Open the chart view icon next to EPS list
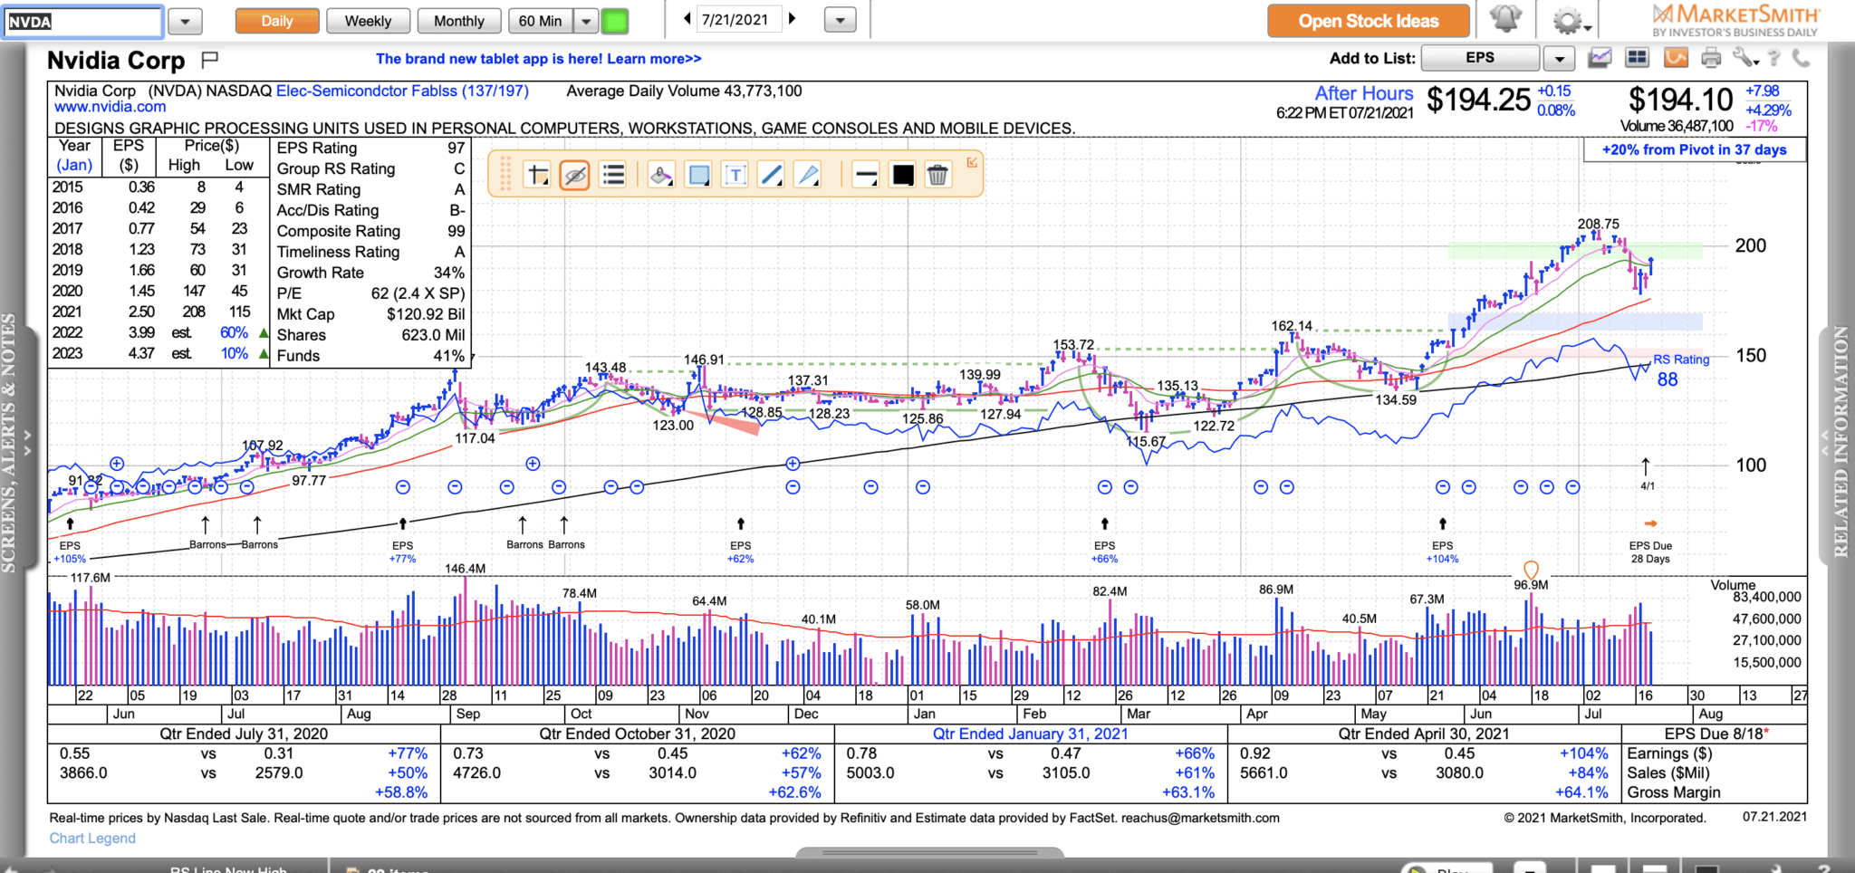Viewport: 1855px width, 873px height. (x=1600, y=59)
